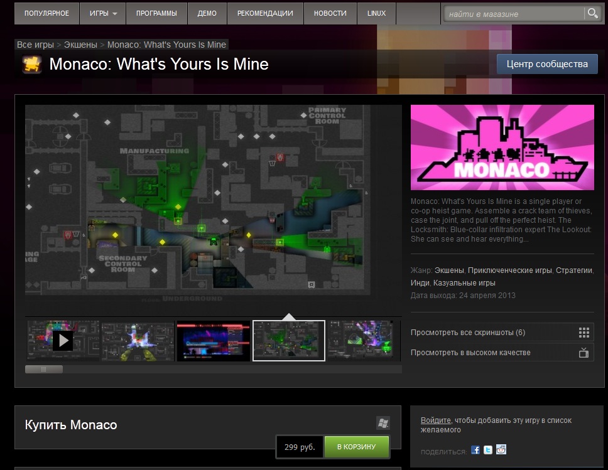Go to the Демо section
The width and height of the screenshot is (608, 470).
(207, 13)
